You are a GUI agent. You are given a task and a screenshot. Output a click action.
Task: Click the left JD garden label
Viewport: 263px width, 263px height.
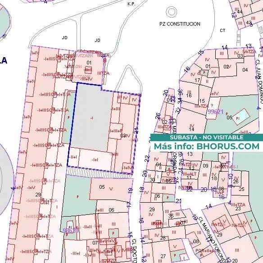click(64, 37)
